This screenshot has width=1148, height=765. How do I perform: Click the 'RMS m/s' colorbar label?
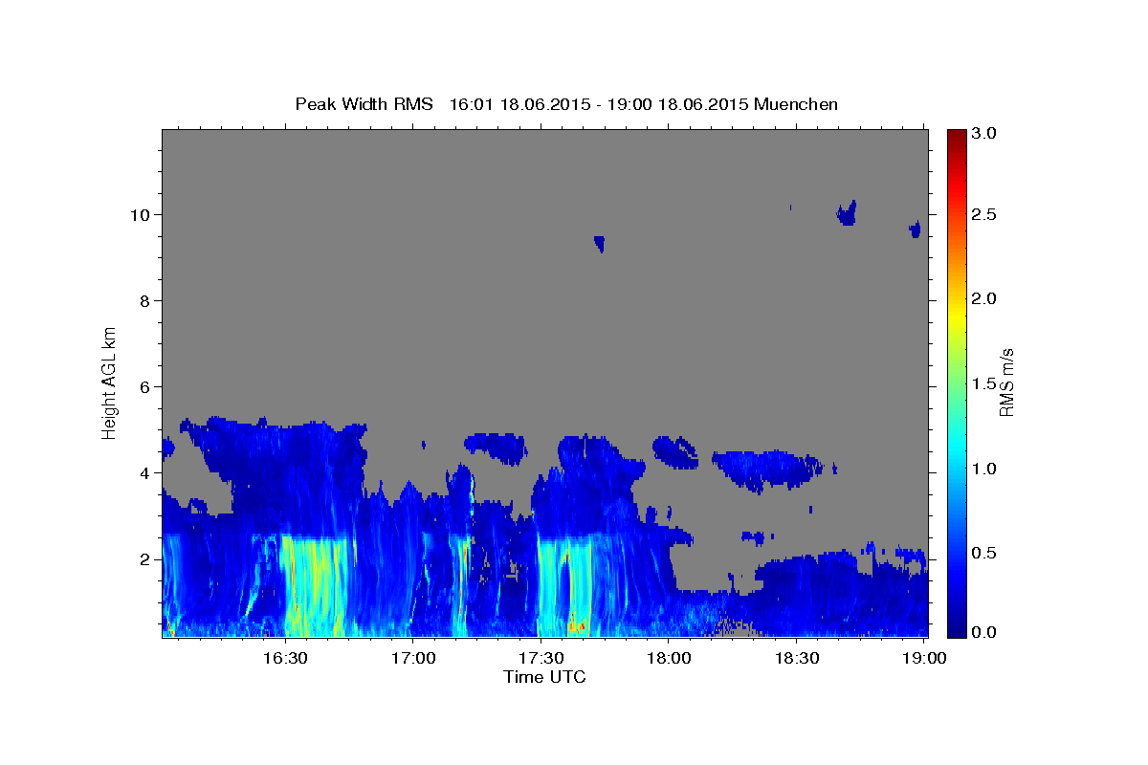1005,382
